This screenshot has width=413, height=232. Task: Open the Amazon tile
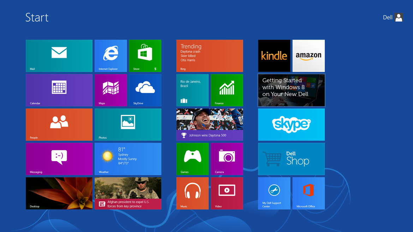[309, 56]
